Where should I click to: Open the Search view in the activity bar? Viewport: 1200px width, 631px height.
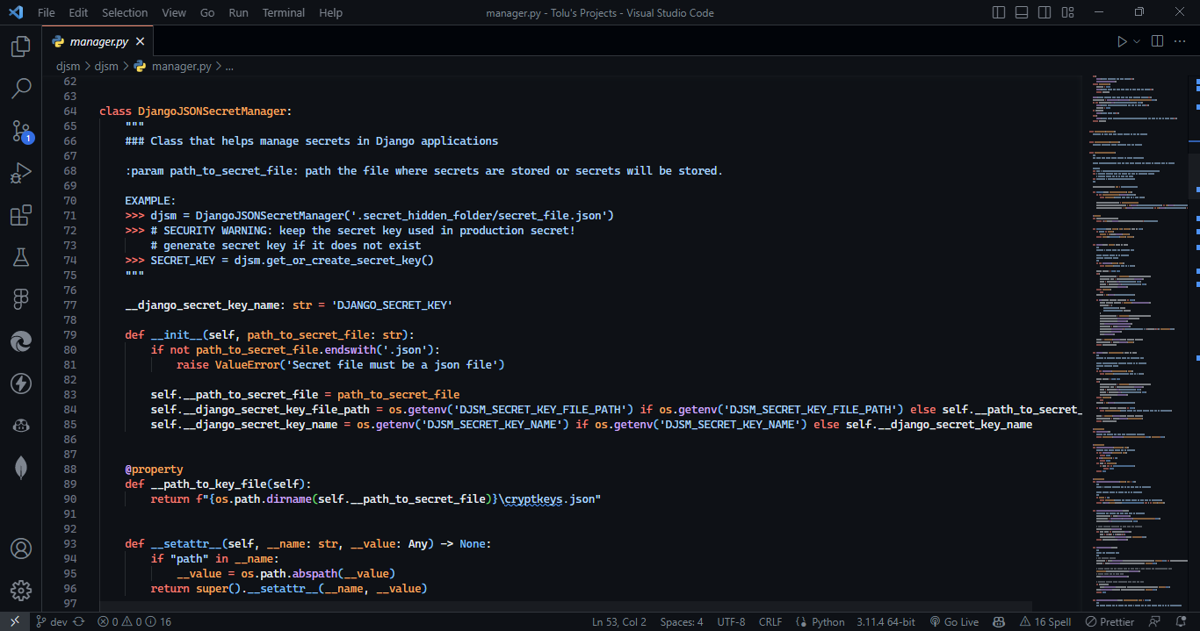pos(21,89)
